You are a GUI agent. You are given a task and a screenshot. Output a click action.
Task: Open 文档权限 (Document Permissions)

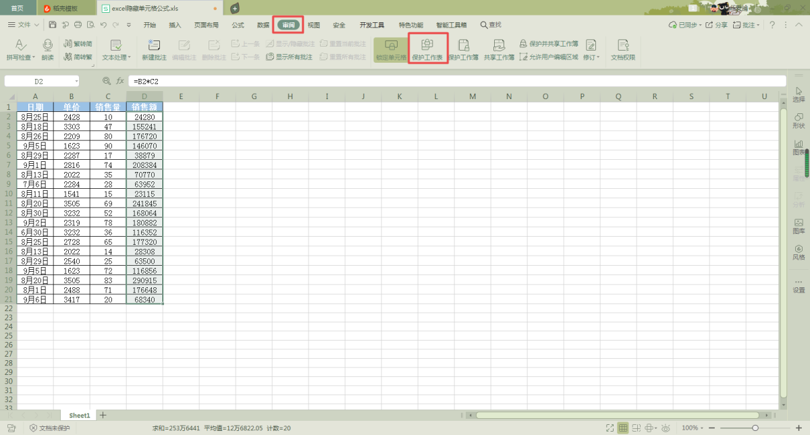pos(622,45)
